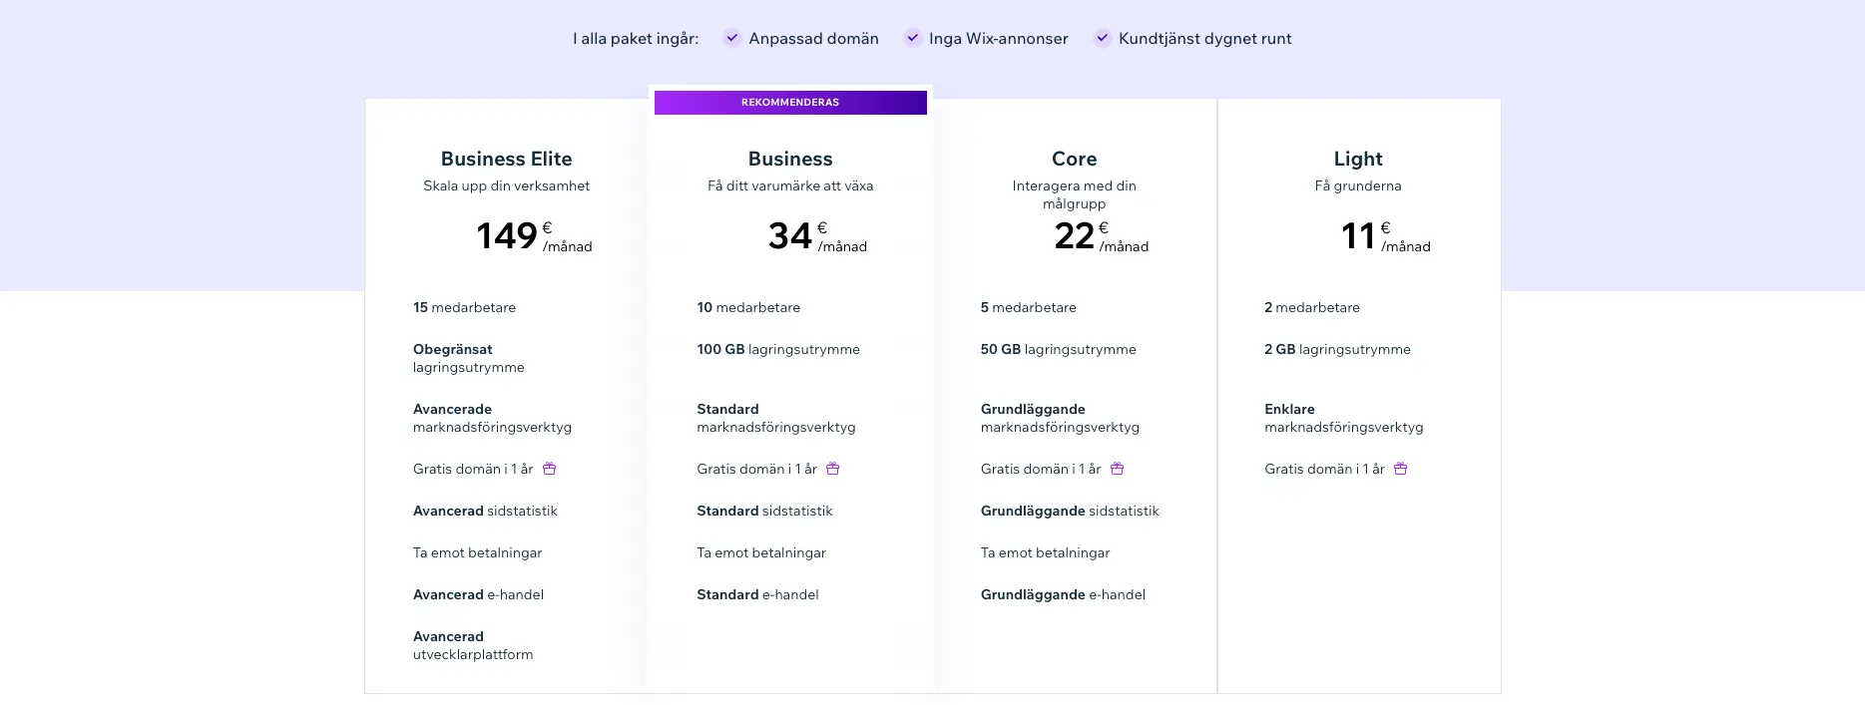Click '50 GB lagringsutrymme' feature
The image size is (1865, 705).
coord(1059,349)
